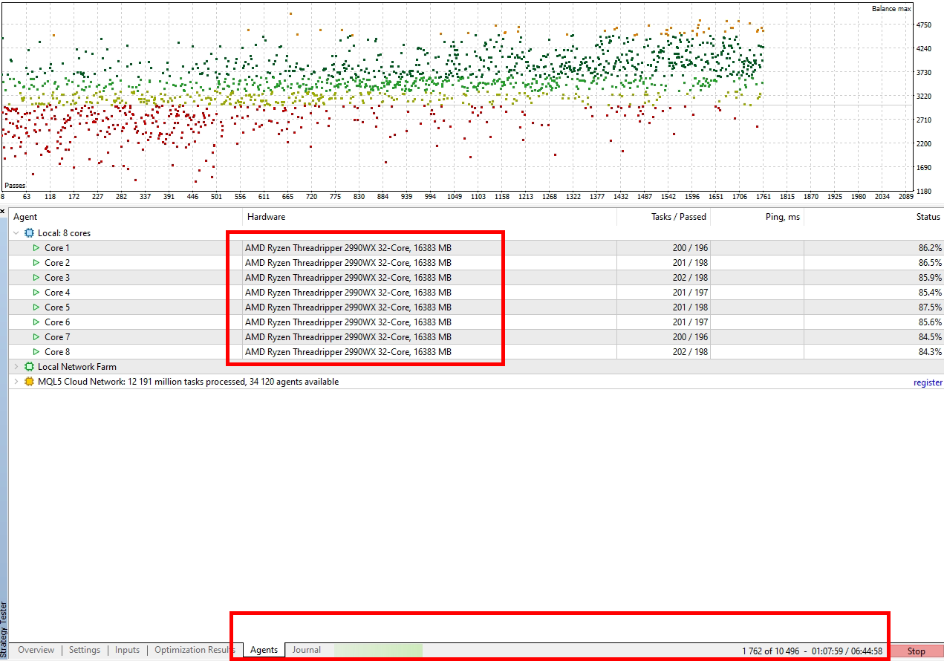This screenshot has height=661, width=944.
Task: Click the MQL5 Cloud Network icon
Action: click(x=30, y=382)
